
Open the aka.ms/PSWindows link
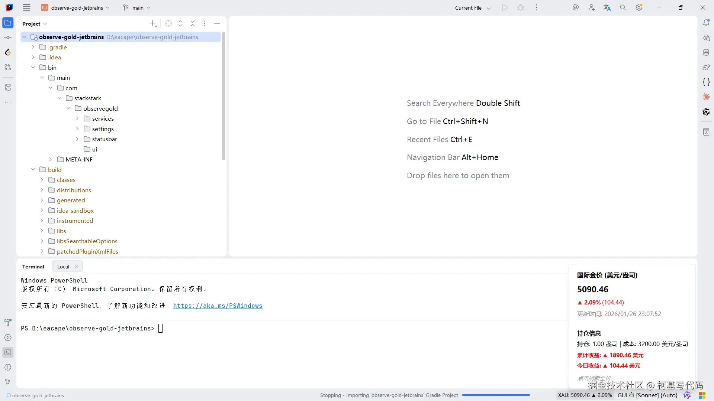[x=218, y=306]
